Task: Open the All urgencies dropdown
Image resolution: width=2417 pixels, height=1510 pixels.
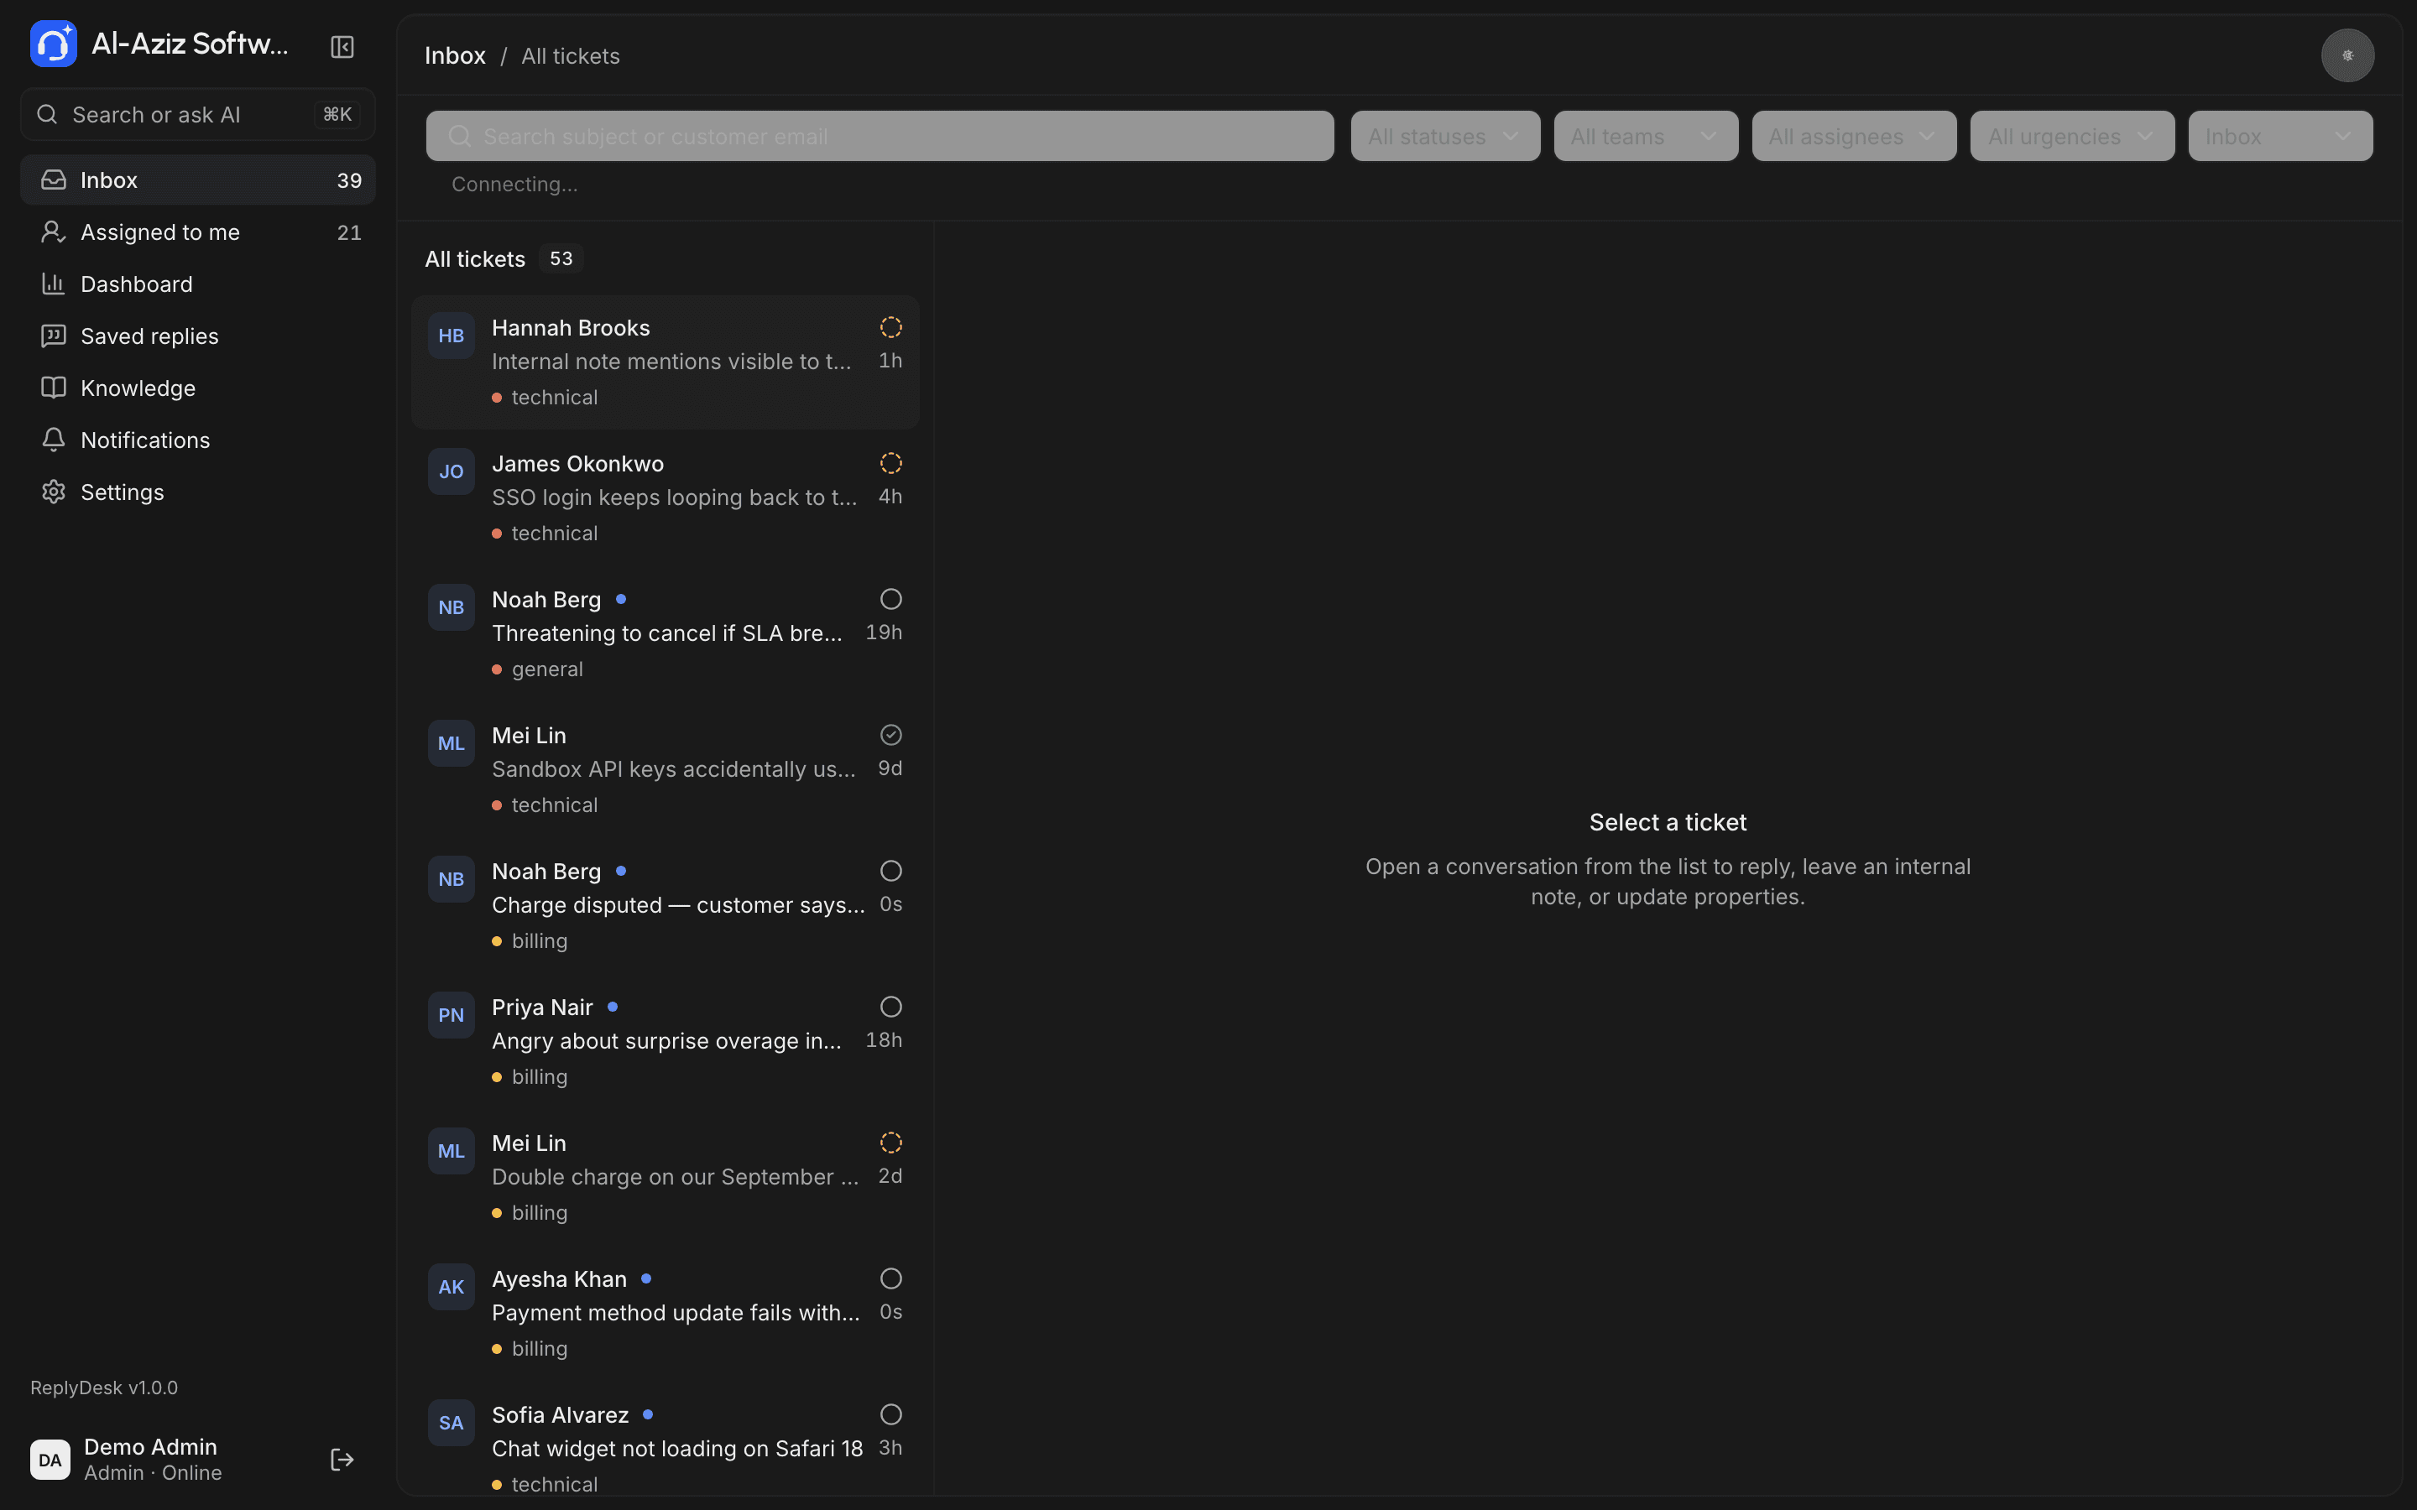Action: (x=2072, y=136)
